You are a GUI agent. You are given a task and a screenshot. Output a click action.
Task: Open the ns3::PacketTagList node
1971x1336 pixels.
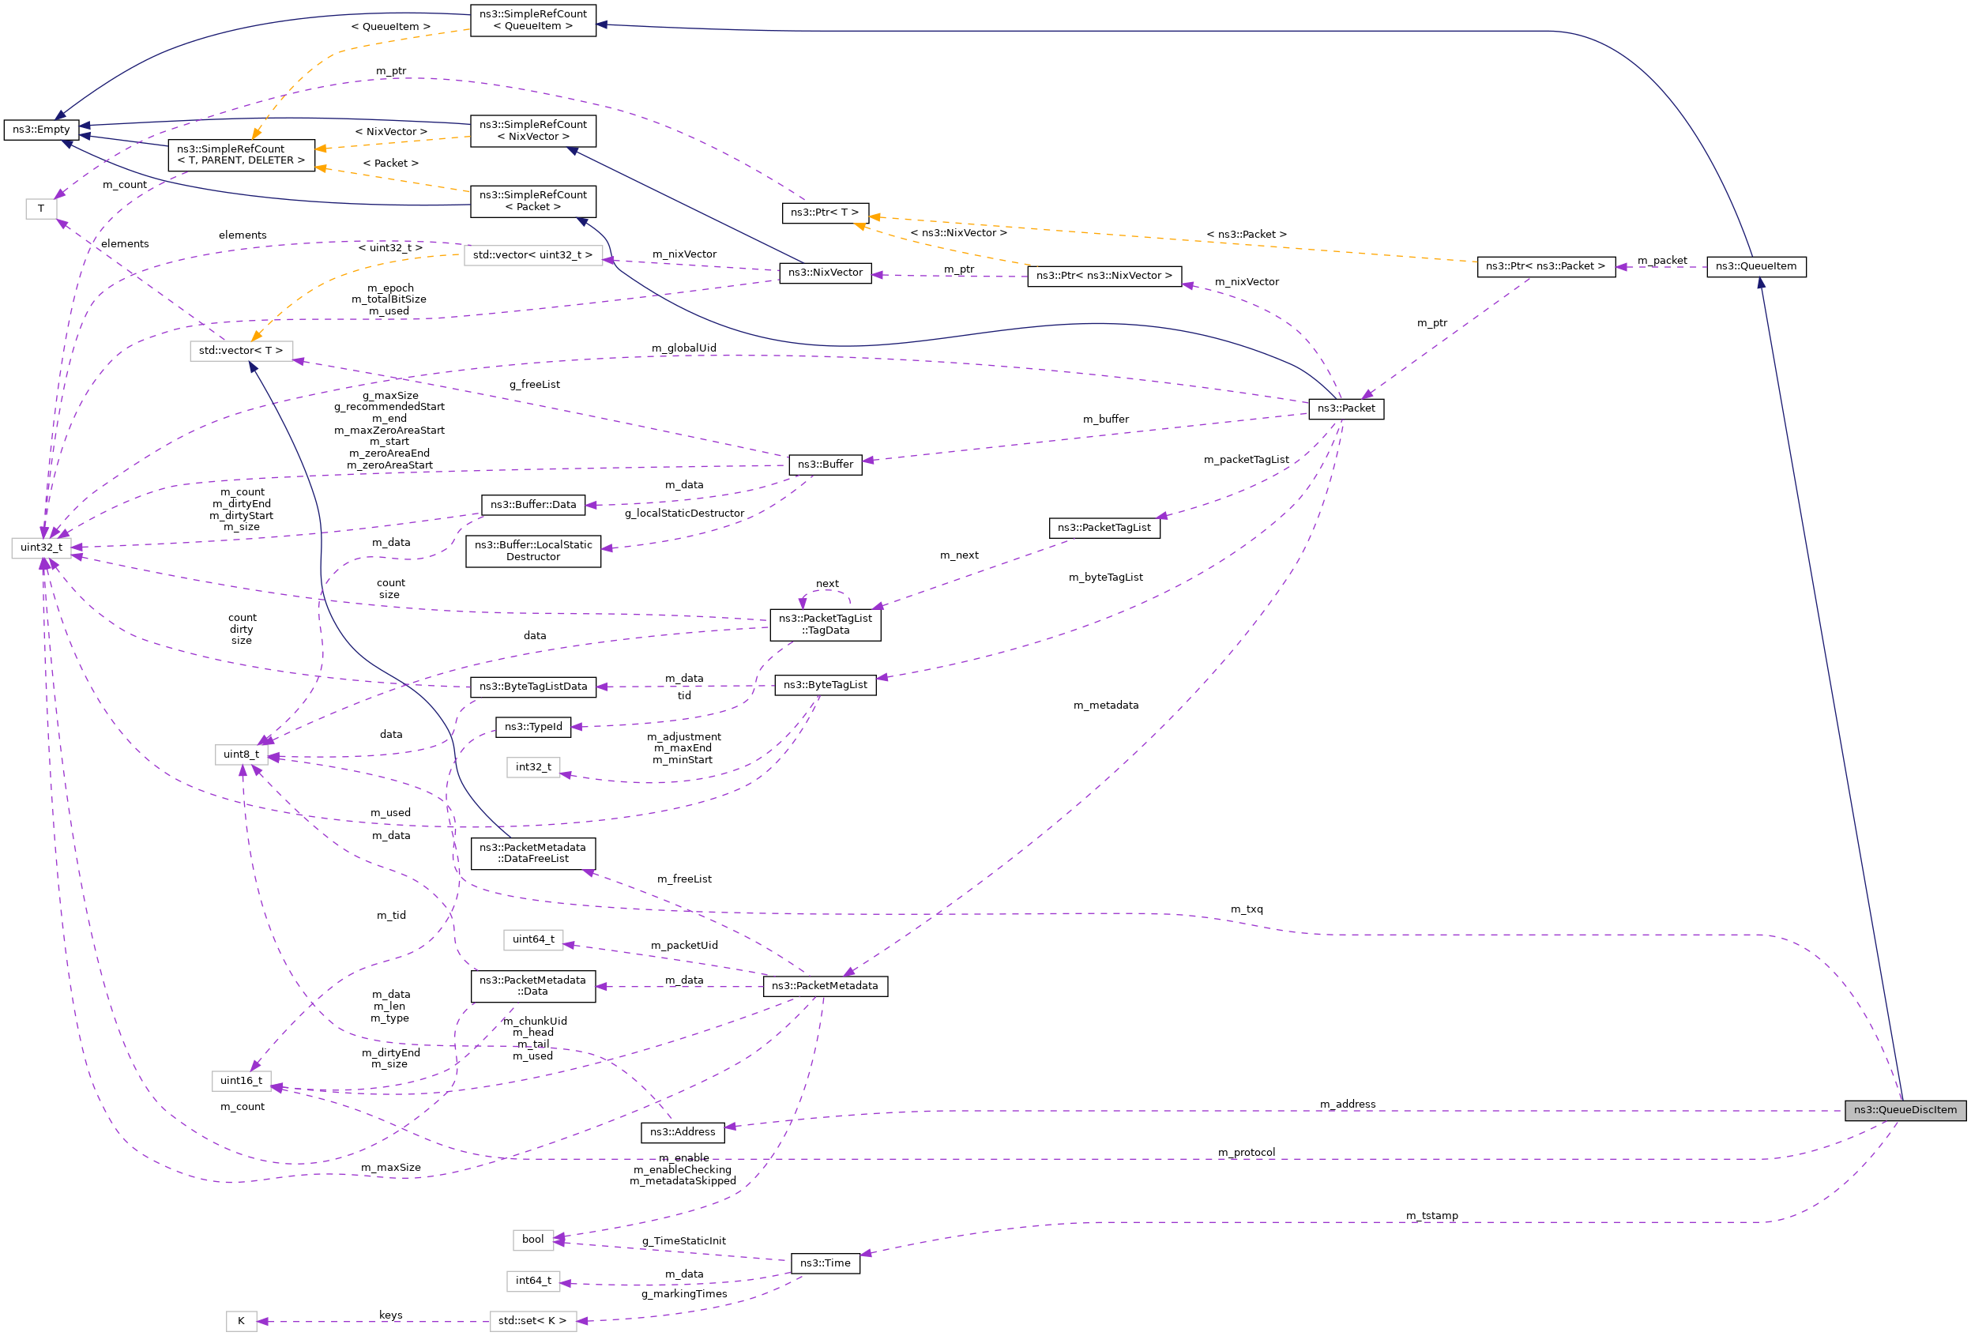coord(1104,529)
